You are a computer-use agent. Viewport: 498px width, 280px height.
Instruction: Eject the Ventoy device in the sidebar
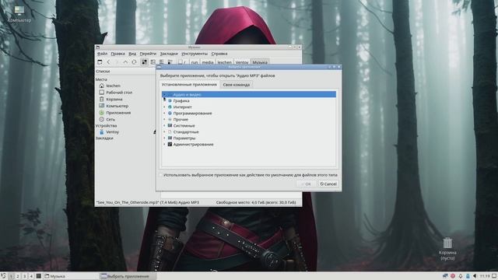(154, 131)
